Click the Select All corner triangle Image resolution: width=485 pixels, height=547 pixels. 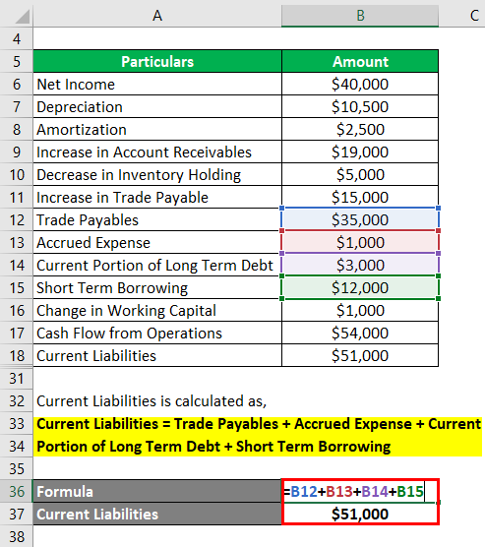click(x=22, y=17)
